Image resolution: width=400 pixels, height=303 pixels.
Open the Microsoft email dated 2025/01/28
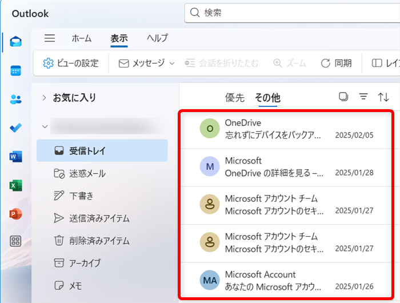[286, 168]
